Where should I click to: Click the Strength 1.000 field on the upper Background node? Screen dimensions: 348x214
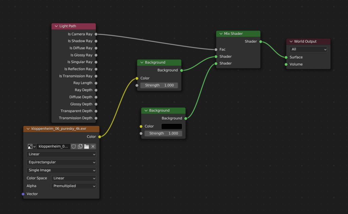159,85
